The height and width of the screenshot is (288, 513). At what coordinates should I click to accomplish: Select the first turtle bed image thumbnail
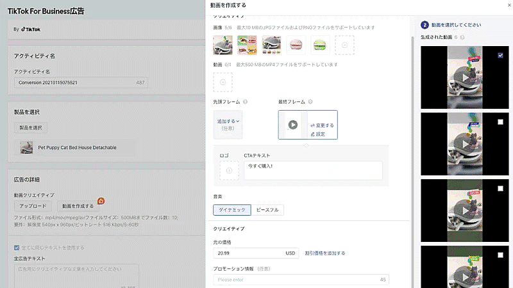click(x=223, y=45)
